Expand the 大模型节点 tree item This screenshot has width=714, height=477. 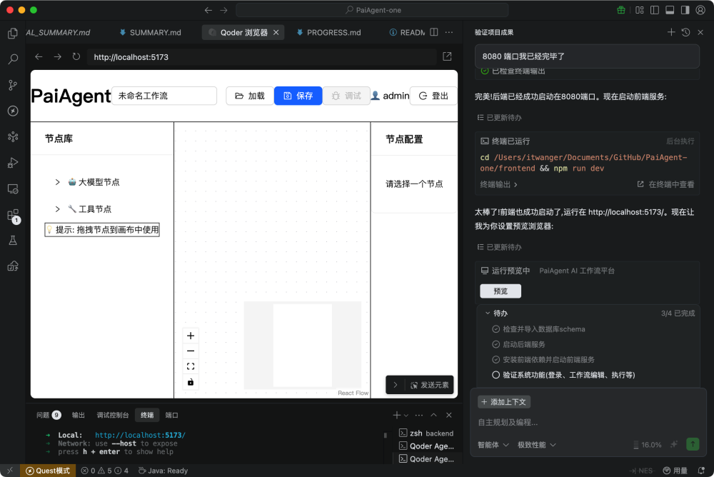coord(96,181)
